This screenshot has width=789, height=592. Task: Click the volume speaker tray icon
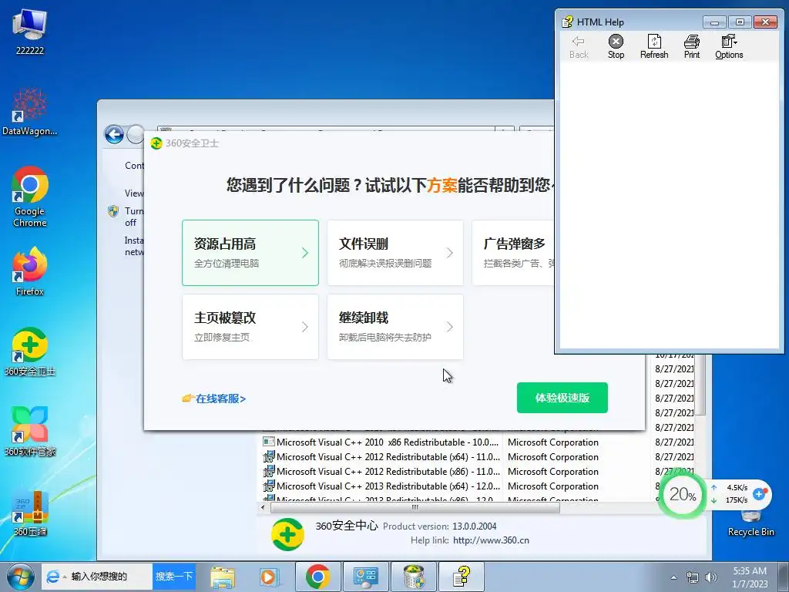tap(710, 577)
